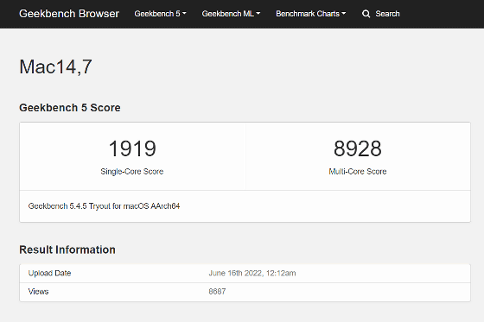Click the Multi-Core Score label
This screenshot has height=322, width=484.
tap(358, 172)
